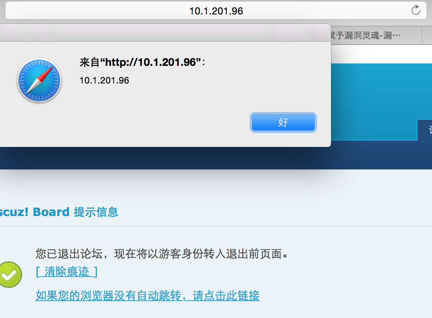Image resolution: width=432 pixels, height=318 pixels.
Task: Click the reload page icon in address bar
Action: point(416,10)
